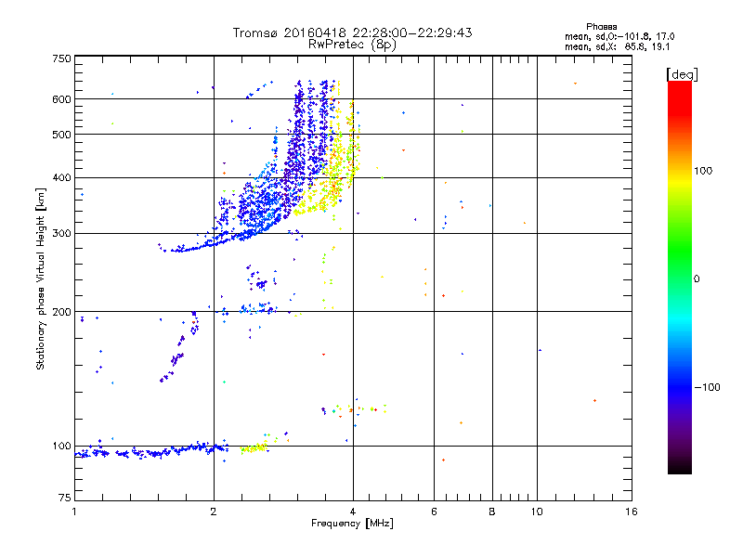Click the x-axis tick label '10'
Viewport: 743px width, 557px height.
click(x=537, y=512)
